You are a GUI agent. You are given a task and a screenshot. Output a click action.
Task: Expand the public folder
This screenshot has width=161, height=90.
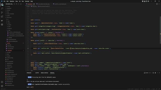click(8, 15)
